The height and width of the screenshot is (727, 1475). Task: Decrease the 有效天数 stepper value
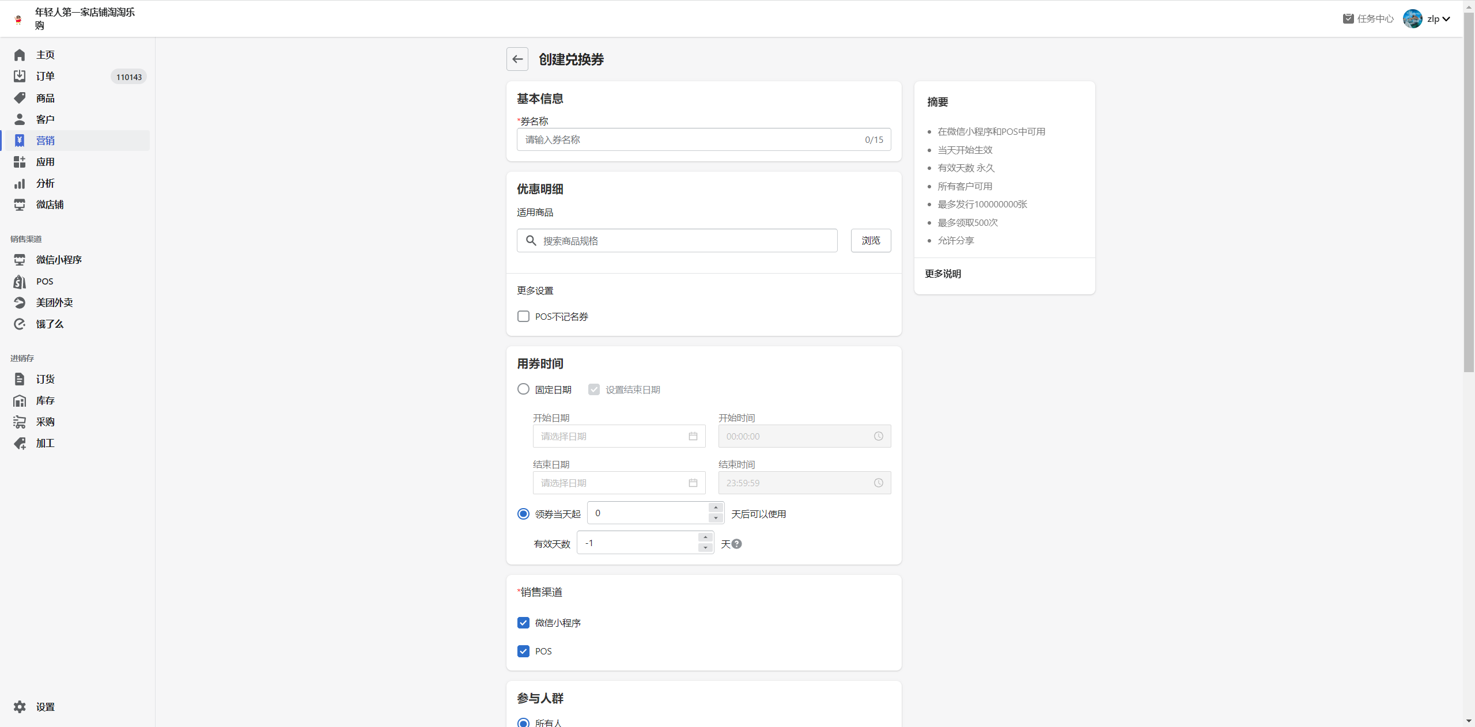tap(705, 548)
